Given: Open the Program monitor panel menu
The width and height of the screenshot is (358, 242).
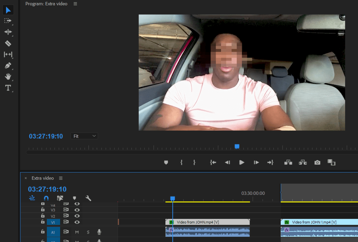Looking at the screenshot, I should click(75, 4).
